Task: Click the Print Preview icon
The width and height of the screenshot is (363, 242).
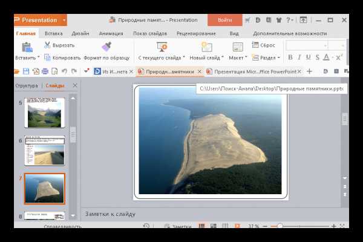Action: click(54, 71)
